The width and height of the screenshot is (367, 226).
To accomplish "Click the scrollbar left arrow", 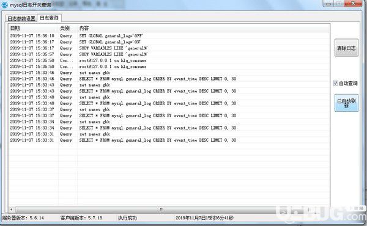I will point(12,210).
